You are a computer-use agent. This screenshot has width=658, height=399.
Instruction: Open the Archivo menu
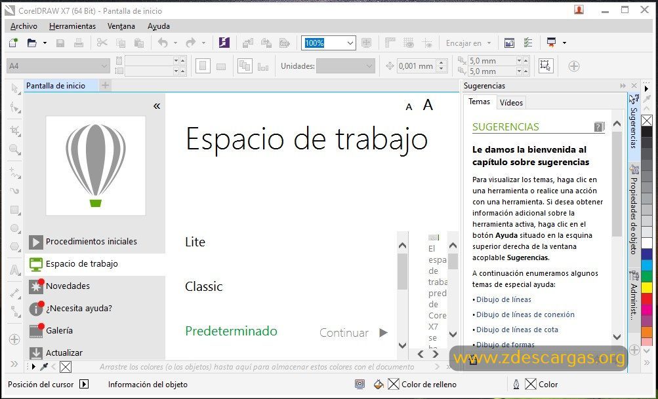(x=24, y=26)
